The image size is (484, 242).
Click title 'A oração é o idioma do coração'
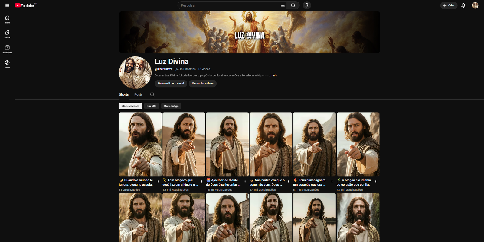[x=354, y=182]
